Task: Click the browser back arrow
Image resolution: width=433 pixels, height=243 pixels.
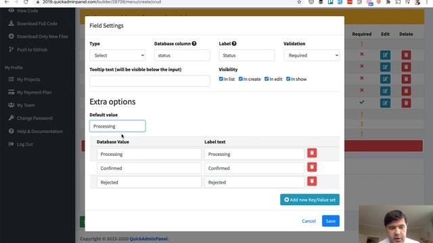Action: (x=7, y=2)
